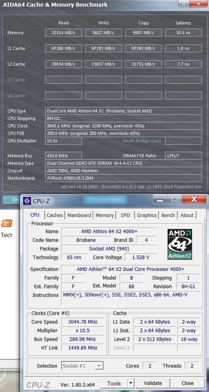Click the CPU-Z title bar app icon
This screenshot has width=209, height=392.
coord(27,201)
